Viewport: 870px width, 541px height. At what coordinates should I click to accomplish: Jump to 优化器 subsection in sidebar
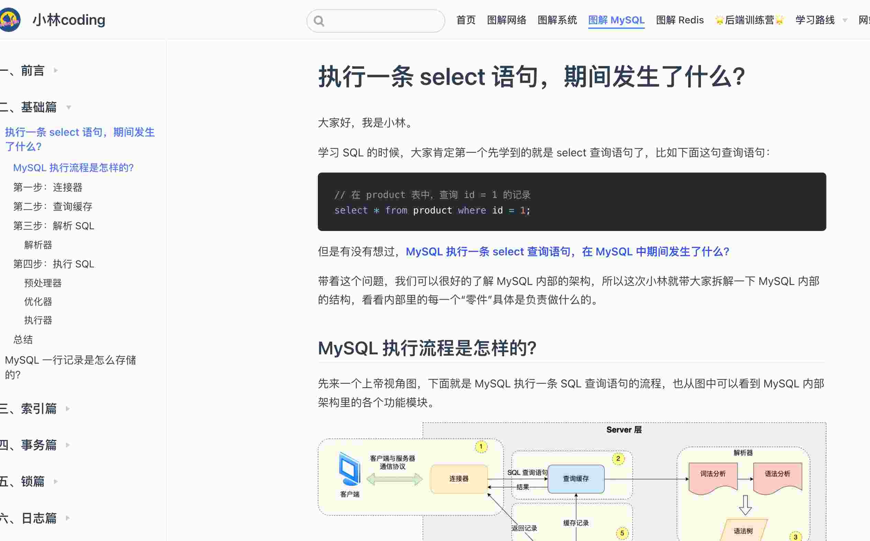tap(38, 302)
